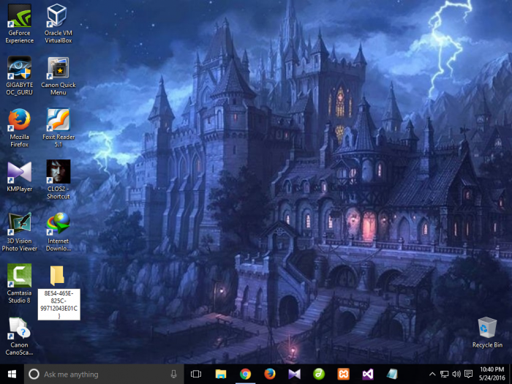Select the Canon CanoScan shortcut
The width and height of the screenshot is (512, 384).
point(19,336)
